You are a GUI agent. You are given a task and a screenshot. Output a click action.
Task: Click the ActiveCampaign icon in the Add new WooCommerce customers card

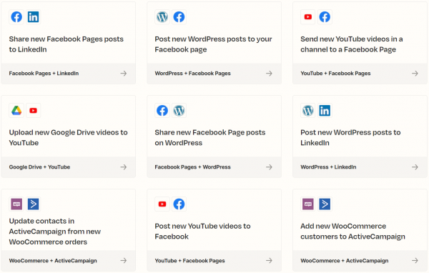pyautogui.click(x=325, y=204)
